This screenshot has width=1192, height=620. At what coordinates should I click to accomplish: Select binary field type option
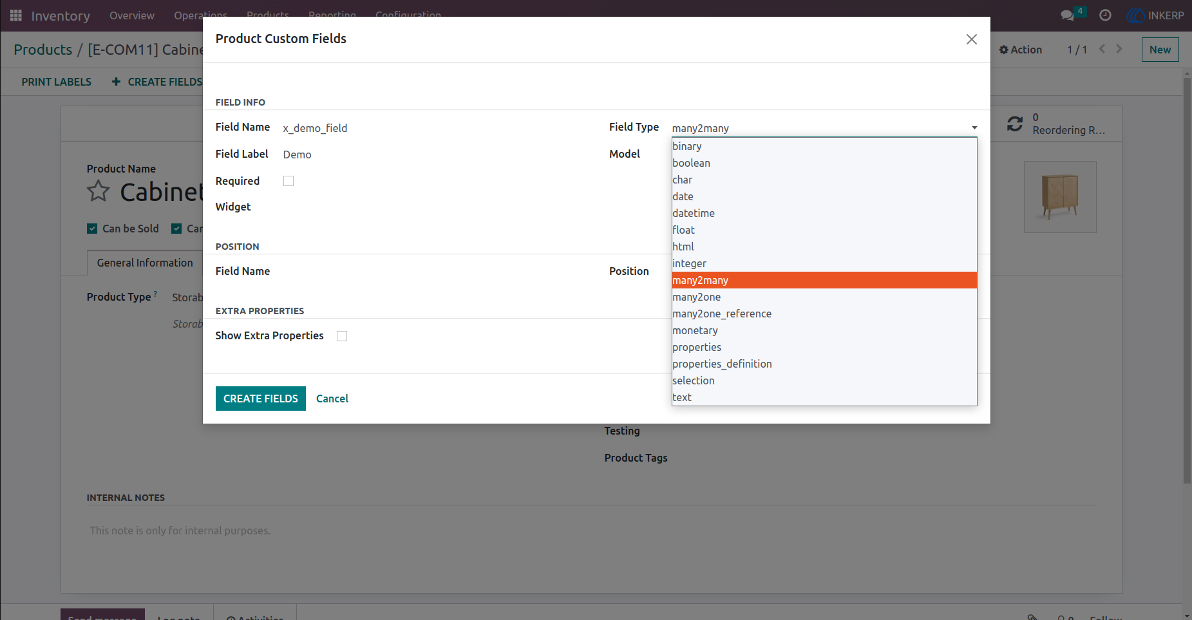click(x=824, y=146)
